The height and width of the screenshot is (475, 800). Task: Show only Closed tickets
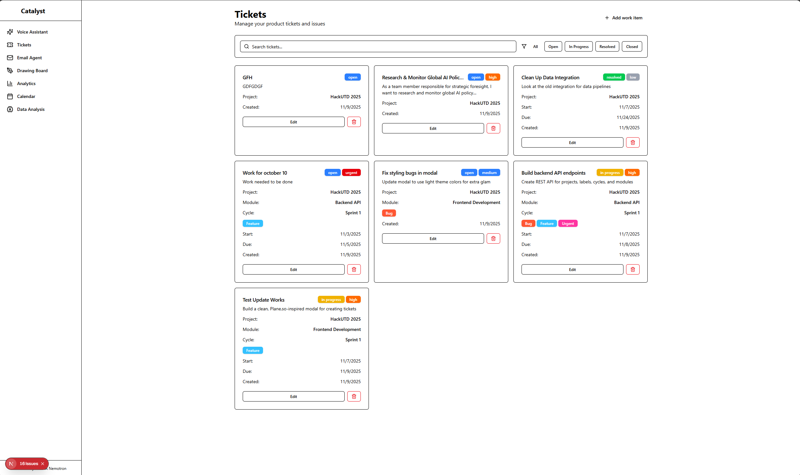pos(632,46)
